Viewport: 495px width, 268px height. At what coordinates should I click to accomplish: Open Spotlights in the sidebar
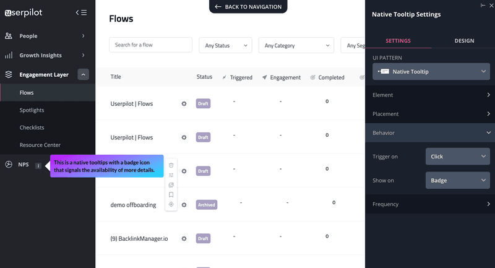(32, 110)
